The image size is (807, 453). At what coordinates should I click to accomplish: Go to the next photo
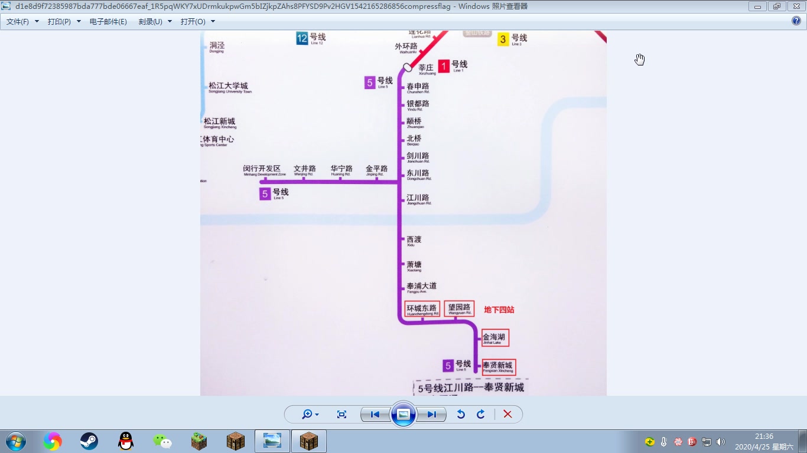pos(432,415)
